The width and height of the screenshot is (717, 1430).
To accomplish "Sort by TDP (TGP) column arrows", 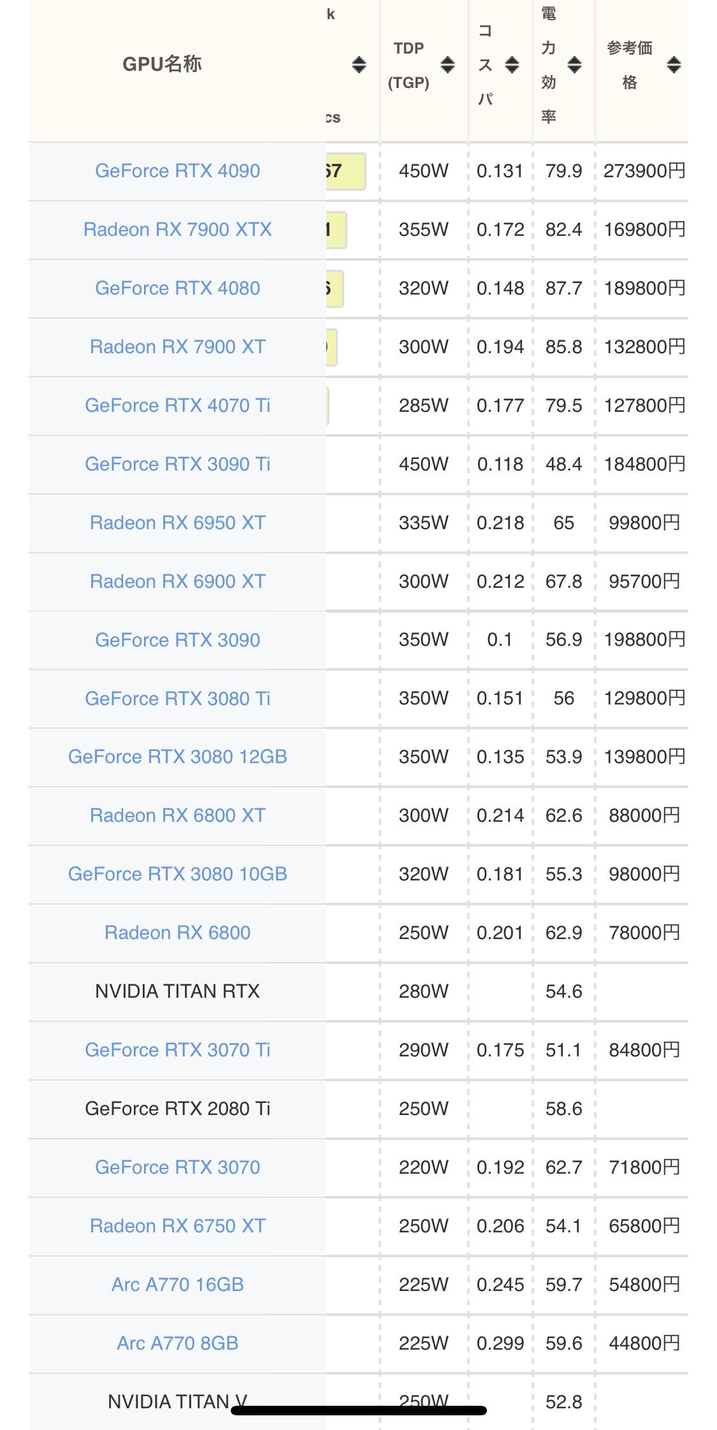I will coord(448,64).
